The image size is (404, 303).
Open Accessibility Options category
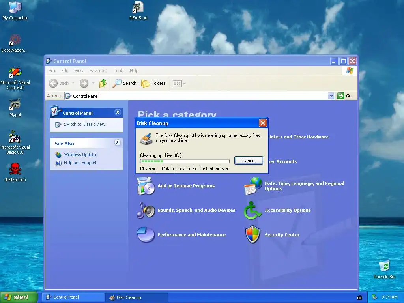coord(288,210)
